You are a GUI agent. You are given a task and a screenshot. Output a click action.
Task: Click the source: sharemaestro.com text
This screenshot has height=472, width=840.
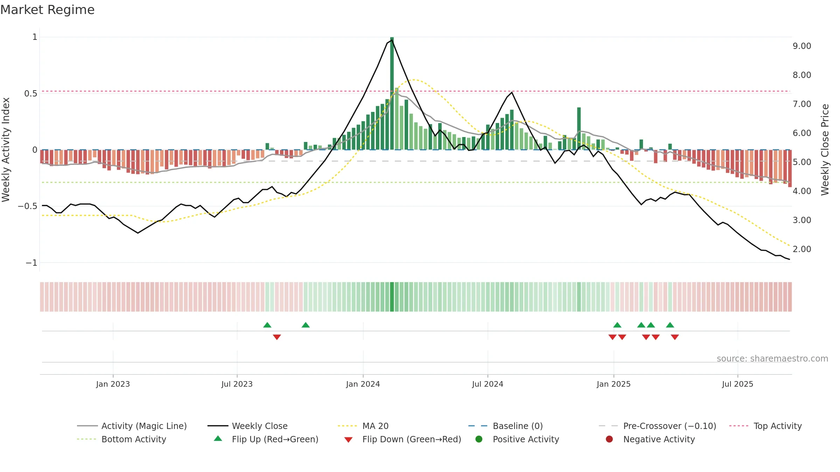[x=772, y=358]
